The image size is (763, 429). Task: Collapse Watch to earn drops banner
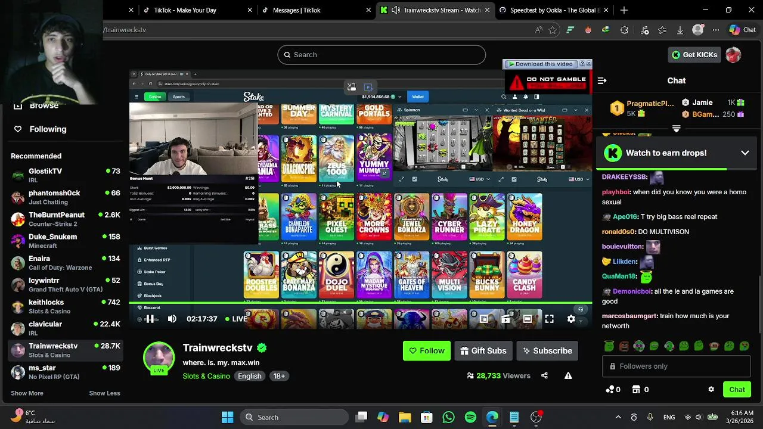pyautogui.click(x=745, y=153)
